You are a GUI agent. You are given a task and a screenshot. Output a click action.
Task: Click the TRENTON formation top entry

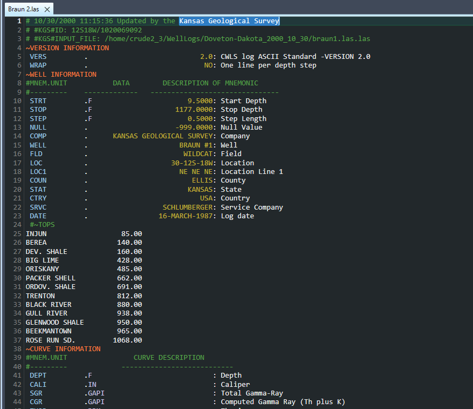tap(40, 296)
